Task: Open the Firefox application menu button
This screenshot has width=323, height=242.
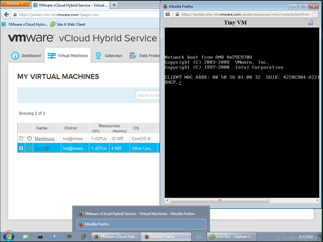Action: 15,3
